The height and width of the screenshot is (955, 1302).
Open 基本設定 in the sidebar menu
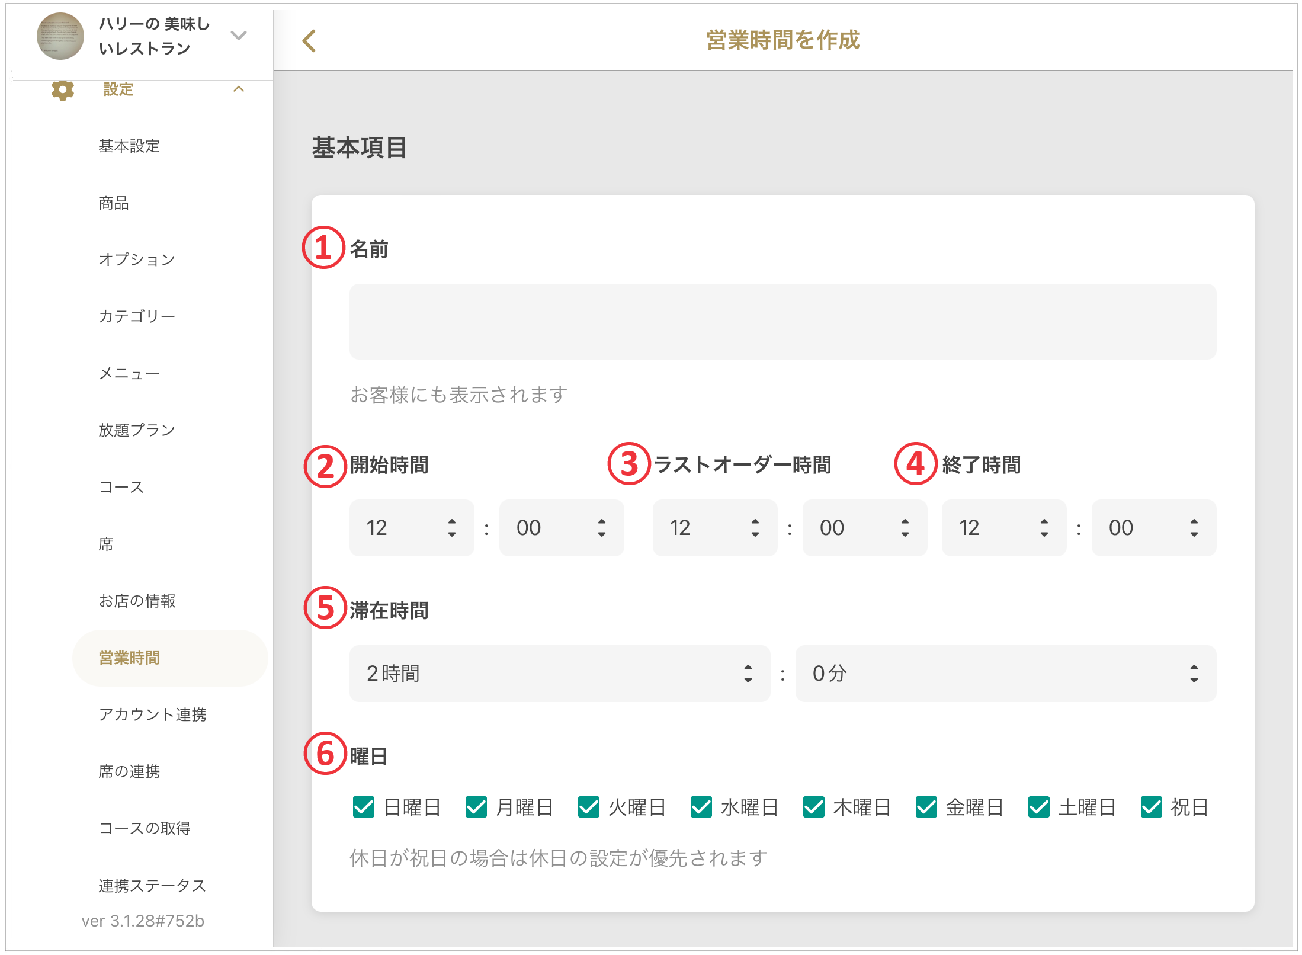coord(129,146)
